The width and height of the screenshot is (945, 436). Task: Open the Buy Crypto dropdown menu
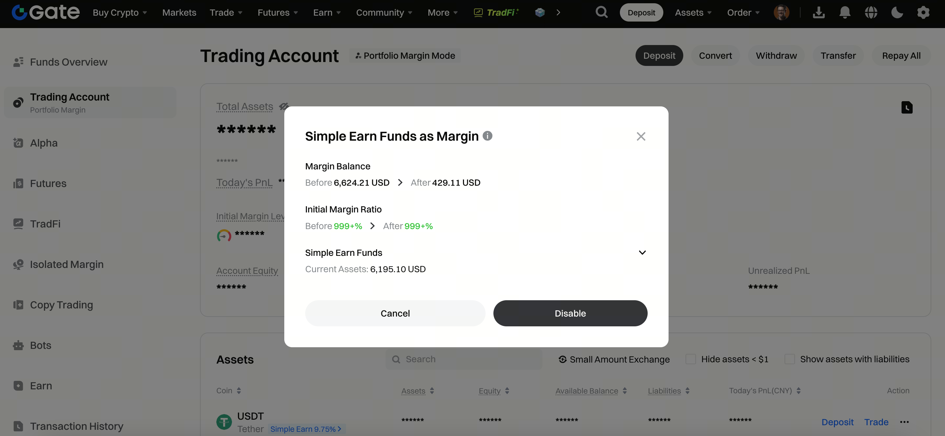pos(120,12)
